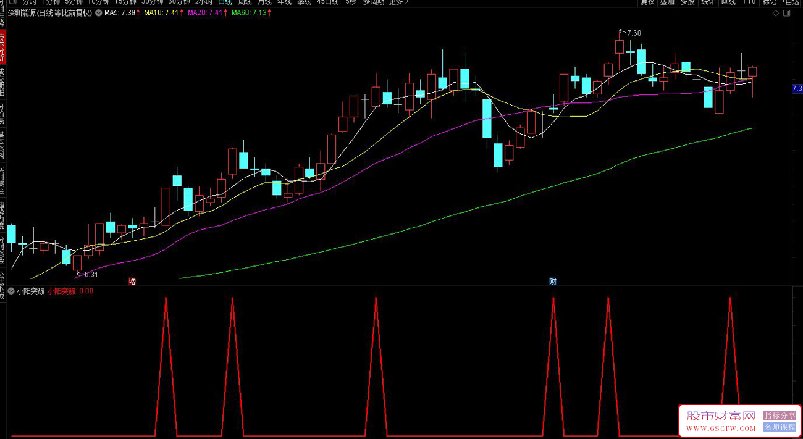
Task: Click the 小阳突破: 0.00 value label
Action: tap(70, 291)
